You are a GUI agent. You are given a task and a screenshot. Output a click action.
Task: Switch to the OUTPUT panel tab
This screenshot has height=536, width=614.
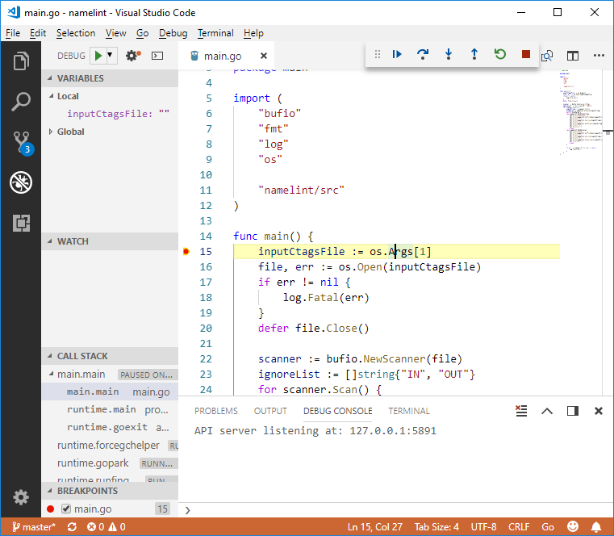[x=270, y=411]
